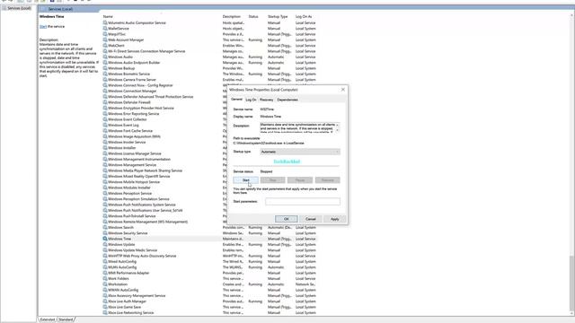Click the WebClient service icon
The width and height of the screenshot is (575, 323).
point(105,46)
